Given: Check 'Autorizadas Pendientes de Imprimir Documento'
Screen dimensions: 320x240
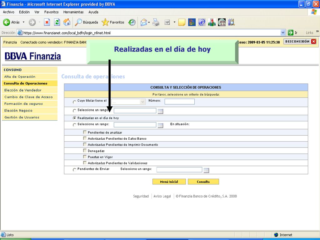Looking at the screenshot, I should [x=85, y=144].
